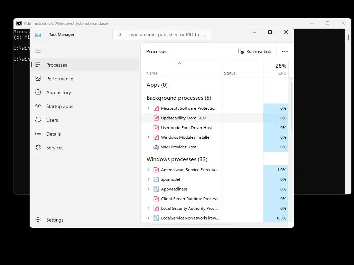
Task: Click the Task Manager app icon
Action: pyautogui.click(x=38, y=35)
